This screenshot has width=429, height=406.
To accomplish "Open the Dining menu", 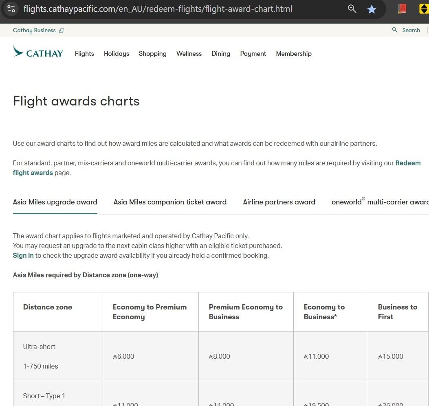I will coord(221,54).
